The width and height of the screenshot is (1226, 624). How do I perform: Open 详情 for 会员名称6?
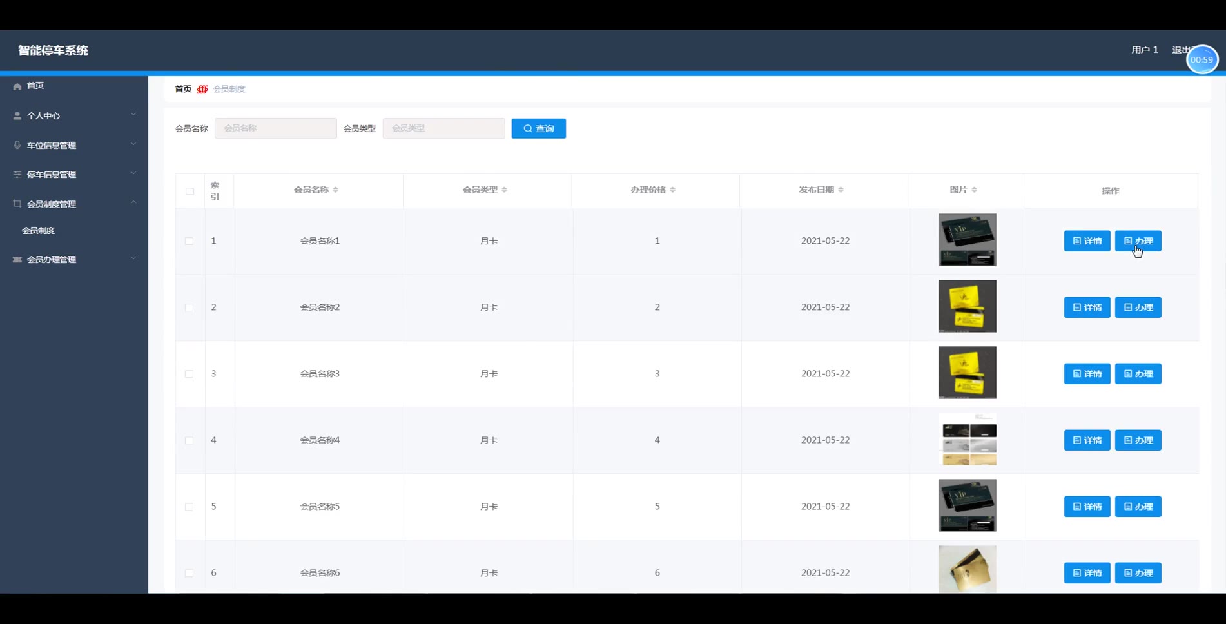pyautogui.click(x=1087, y=573)
